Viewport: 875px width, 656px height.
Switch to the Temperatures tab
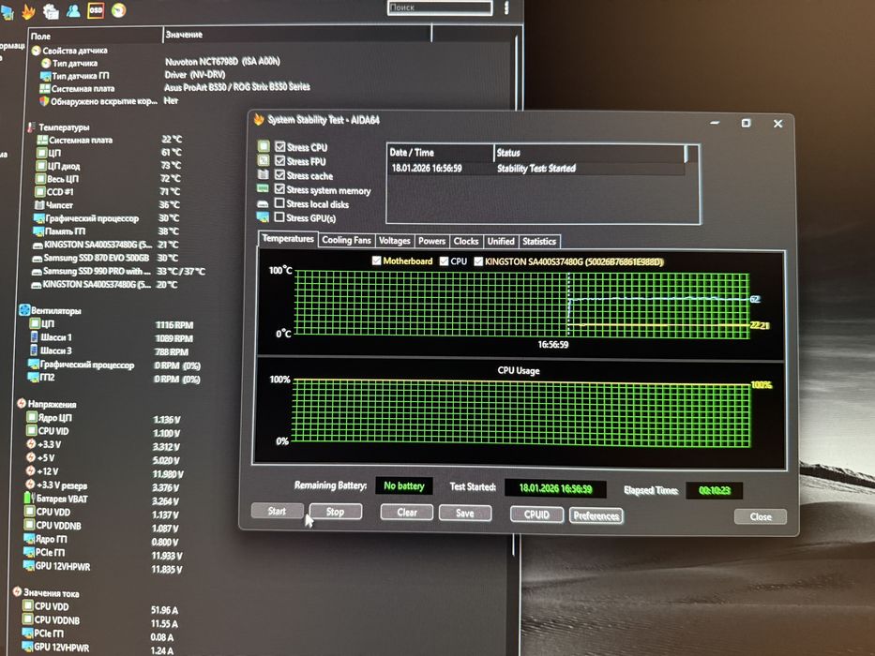pos(288,239)
